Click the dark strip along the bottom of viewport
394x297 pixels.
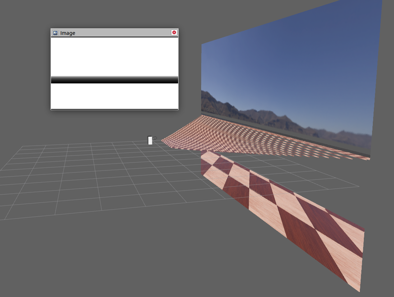[x=108, y=295]
